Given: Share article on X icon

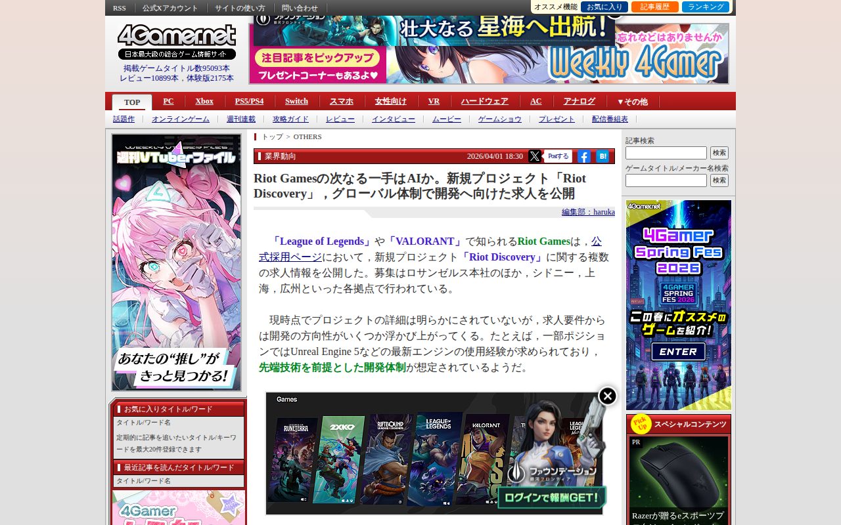Looking at the screenshot, I should 535,156.
